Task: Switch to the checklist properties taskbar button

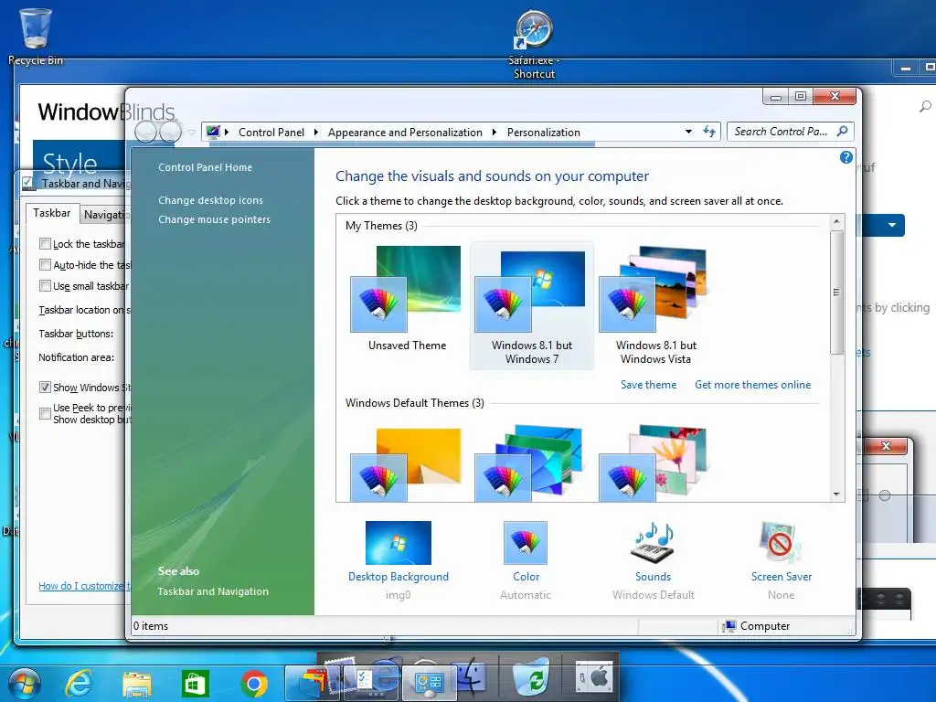Action: 370,682
